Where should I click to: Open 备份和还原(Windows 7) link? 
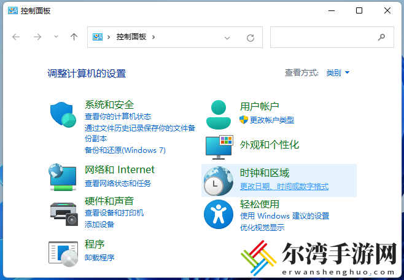pos(125,150)
